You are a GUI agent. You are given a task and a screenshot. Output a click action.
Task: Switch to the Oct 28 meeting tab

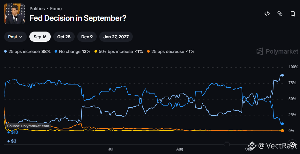(64, 37)
